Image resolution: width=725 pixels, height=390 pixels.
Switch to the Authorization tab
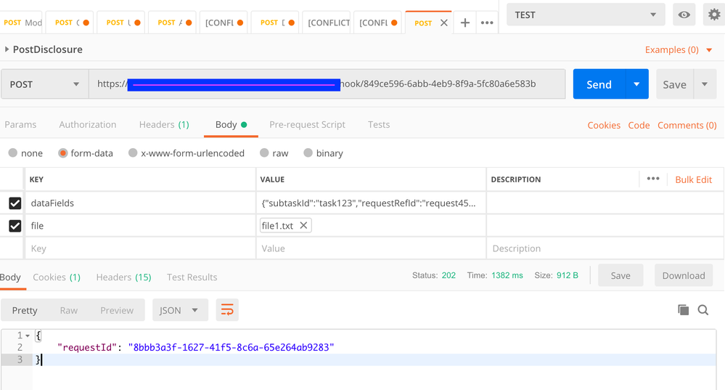coord(87,124)
